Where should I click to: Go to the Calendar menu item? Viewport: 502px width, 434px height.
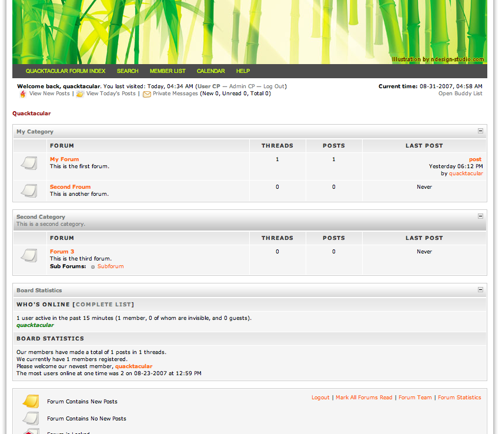210,71
